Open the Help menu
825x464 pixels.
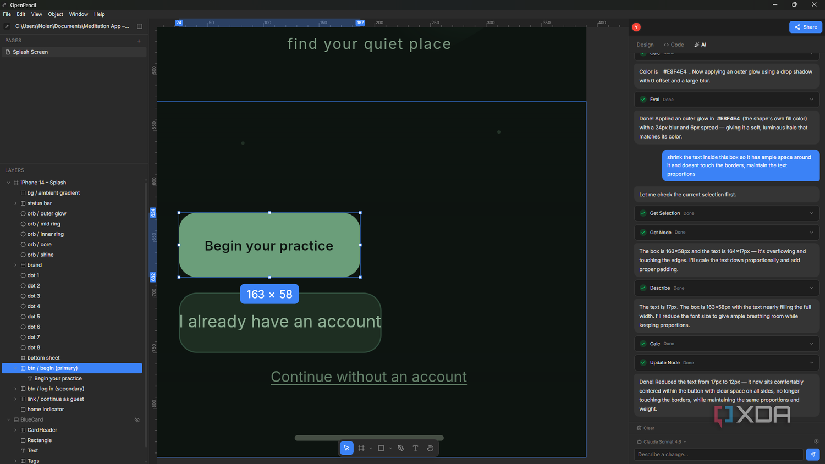100,14
